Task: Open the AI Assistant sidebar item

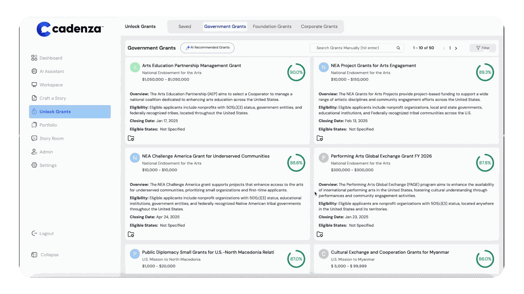Action: point(48,71)
